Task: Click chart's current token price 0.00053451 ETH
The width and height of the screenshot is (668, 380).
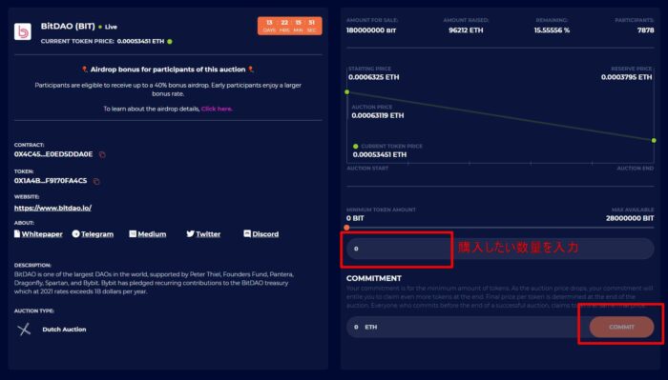Action: point(380,154)
